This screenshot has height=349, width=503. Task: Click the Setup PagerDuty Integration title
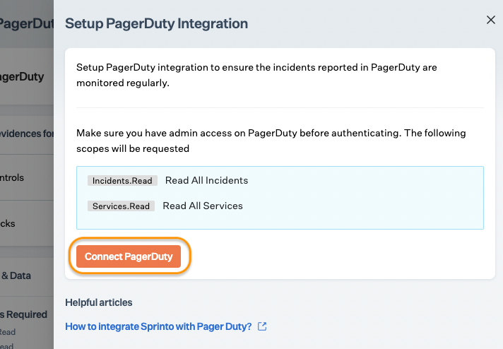157,24
